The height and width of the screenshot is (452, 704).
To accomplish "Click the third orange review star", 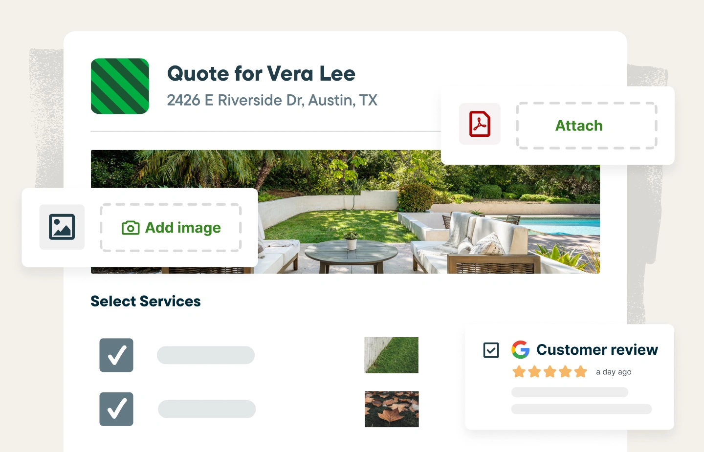I will [550, 372].
